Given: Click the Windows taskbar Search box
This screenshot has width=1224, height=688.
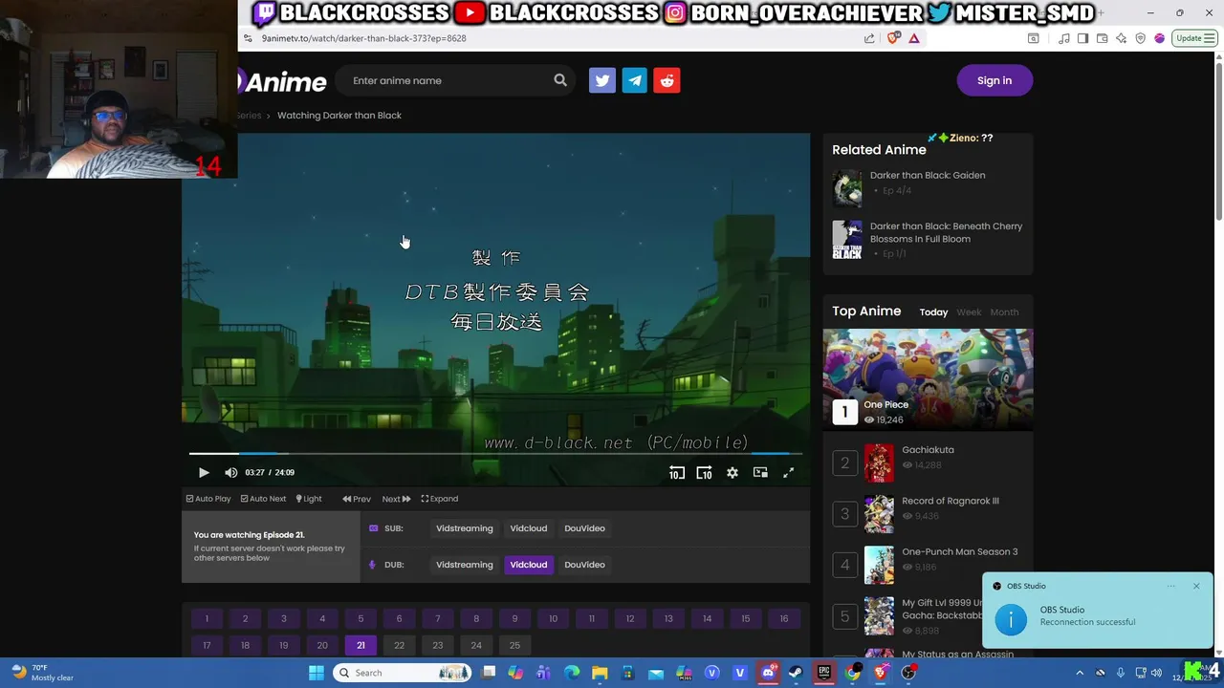Looking at the screenshot, I should (402, 673).
